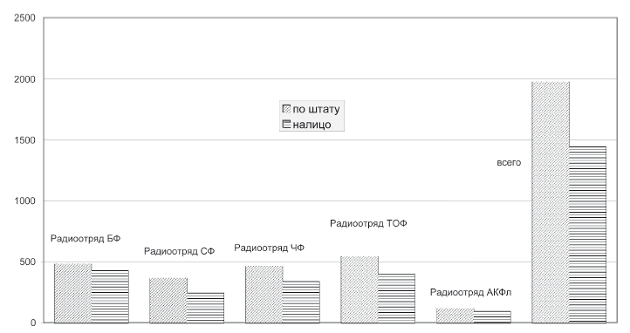Click the 'по штату' legend swatch

[x=286, y=109]
